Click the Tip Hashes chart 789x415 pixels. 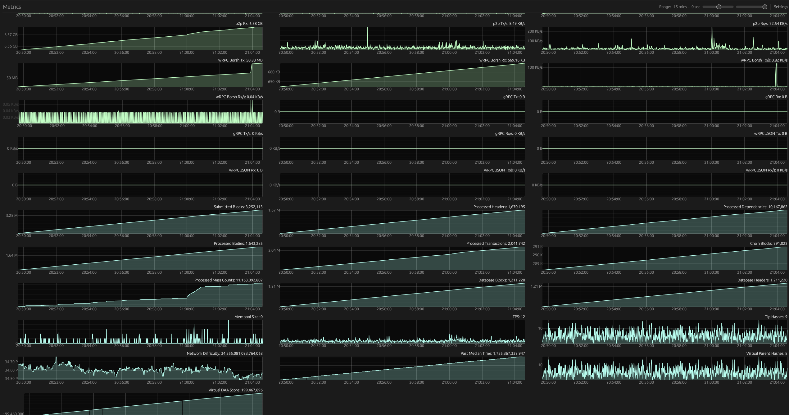coord(664,332)
